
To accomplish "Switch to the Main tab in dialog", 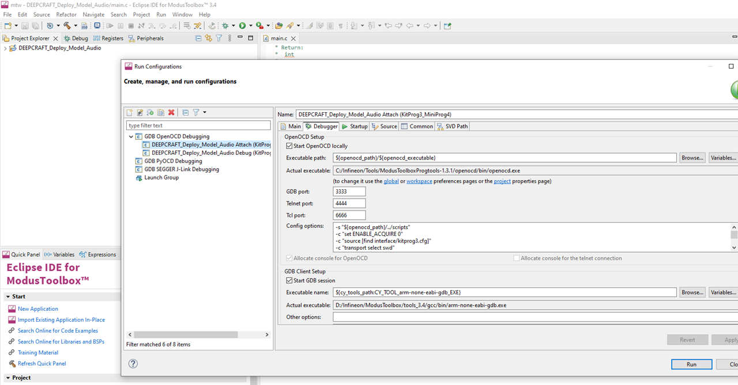I will [x=291, y=126].
